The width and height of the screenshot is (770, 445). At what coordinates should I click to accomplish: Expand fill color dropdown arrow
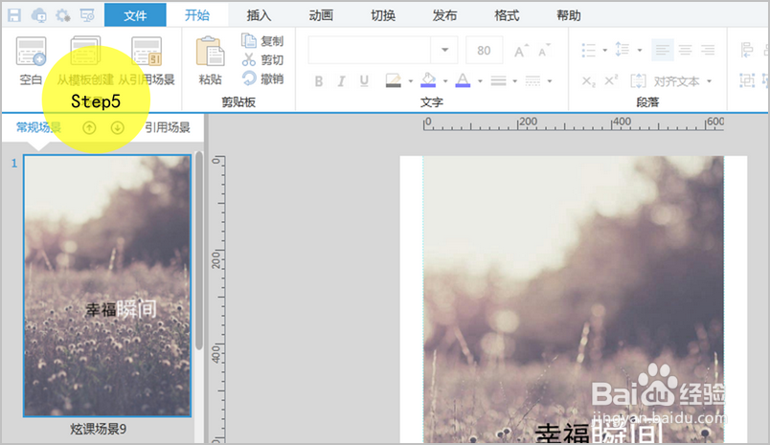(445, 81)
